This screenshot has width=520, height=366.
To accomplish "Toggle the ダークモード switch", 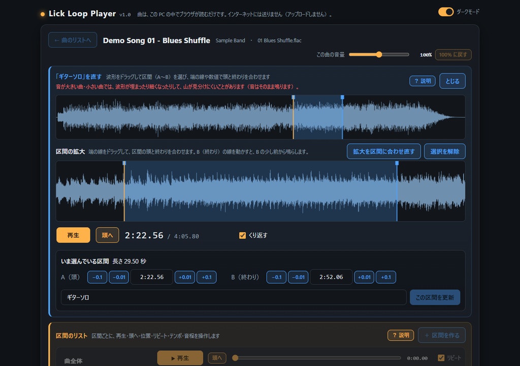I will pyautogui.click(x=446, y=12).
